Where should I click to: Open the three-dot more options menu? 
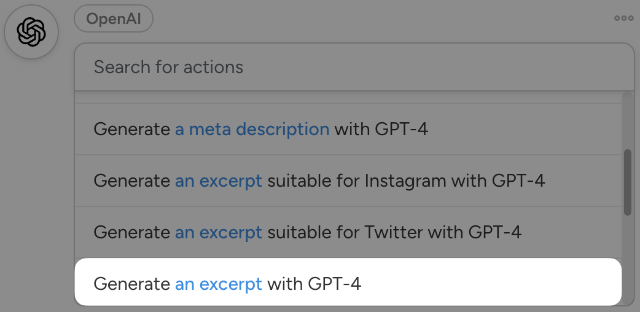point(623,18)
